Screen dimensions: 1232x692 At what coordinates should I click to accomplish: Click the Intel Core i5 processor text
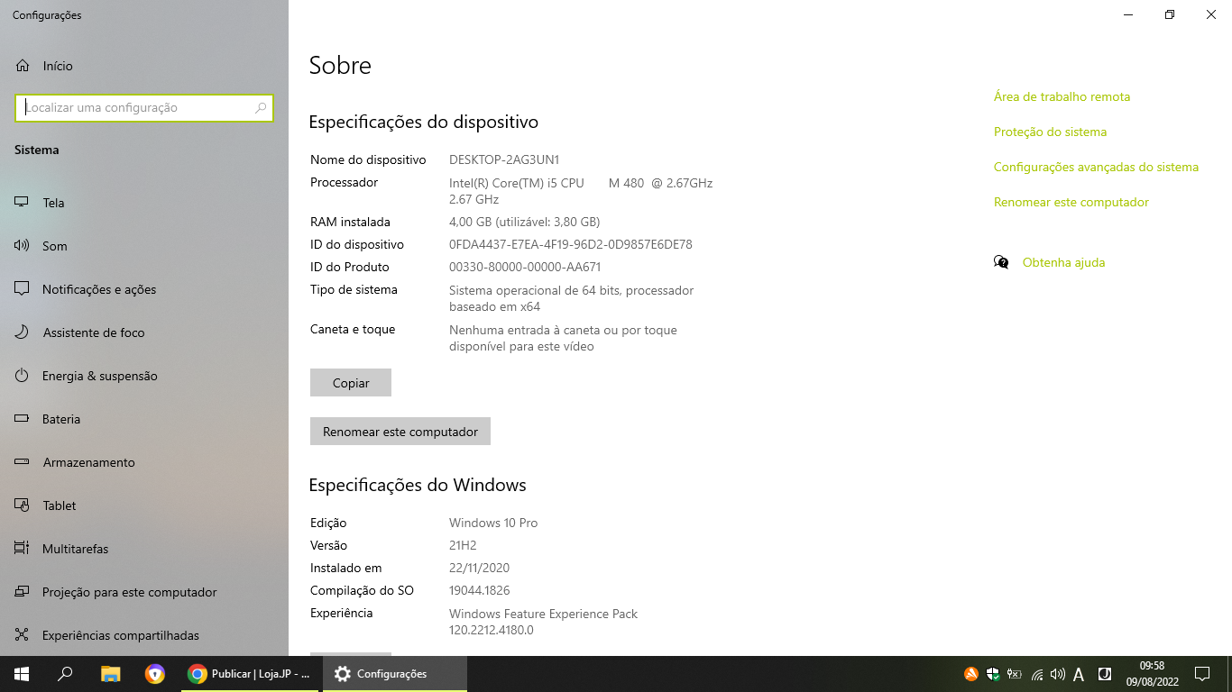[581, 191]
